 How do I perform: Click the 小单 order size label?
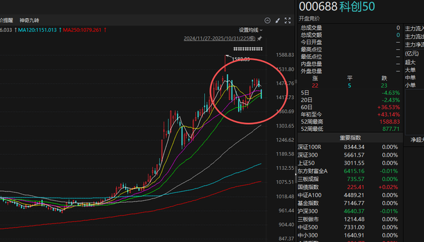pos(410,85)
